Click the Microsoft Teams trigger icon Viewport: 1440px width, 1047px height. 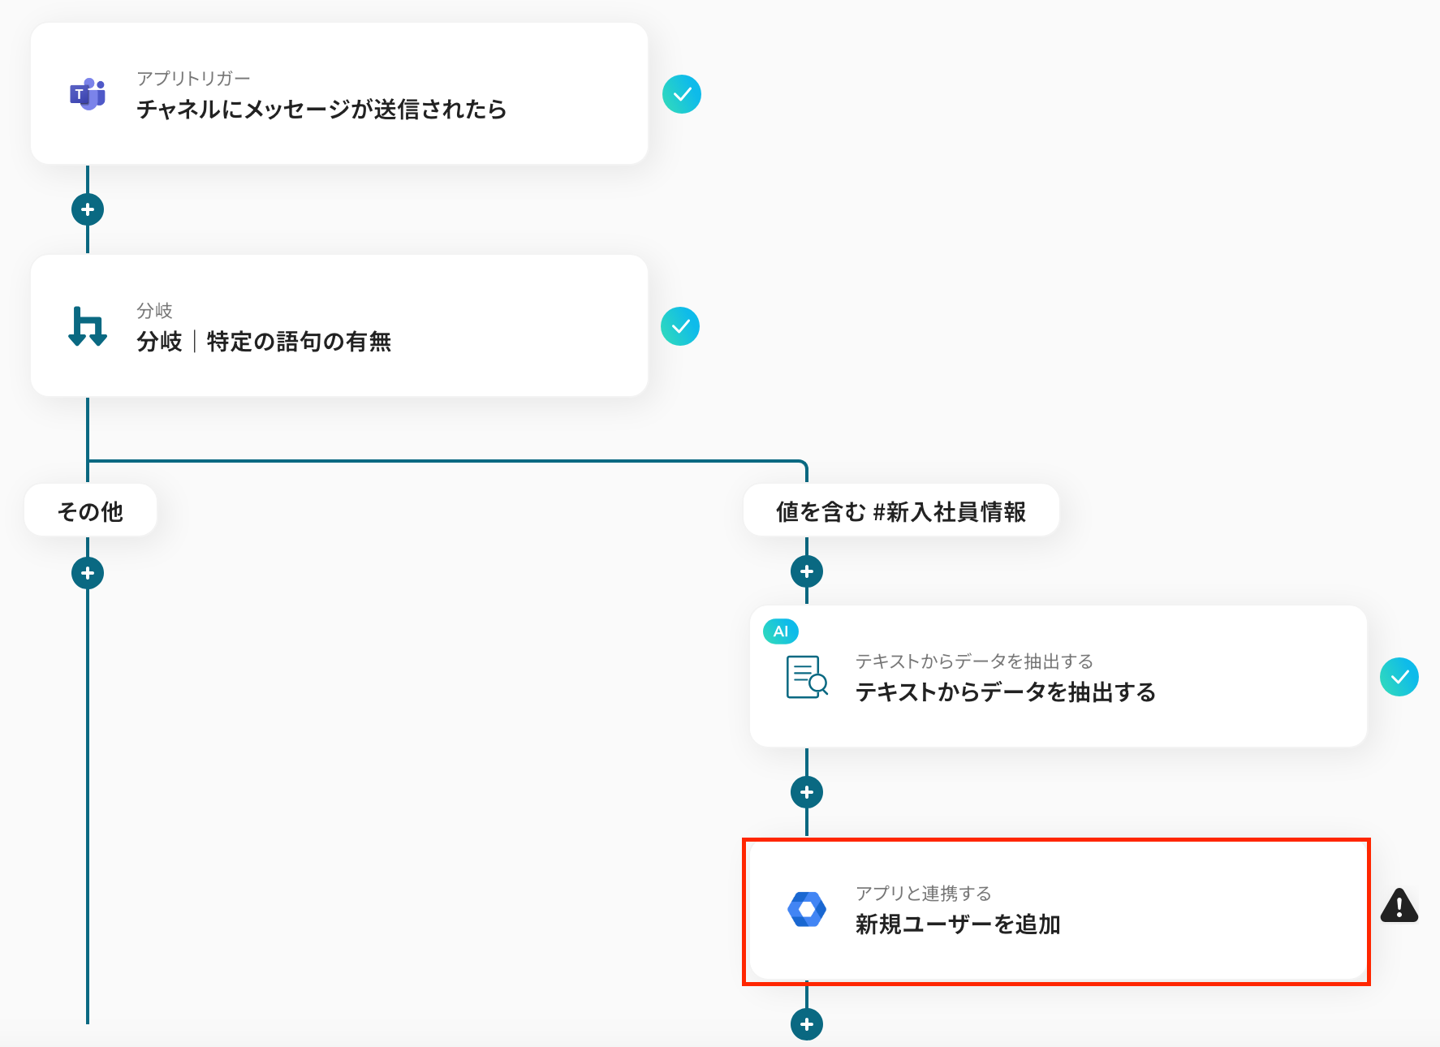[88, 95]
